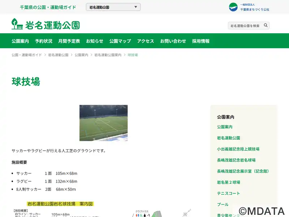Click the soccer field photo thumbnail
289x217 pixels.
(x=103, y=123)
